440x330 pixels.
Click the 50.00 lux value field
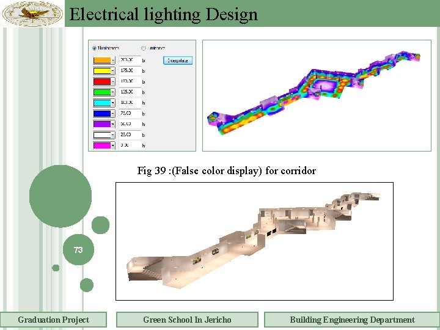pos(130,124)
